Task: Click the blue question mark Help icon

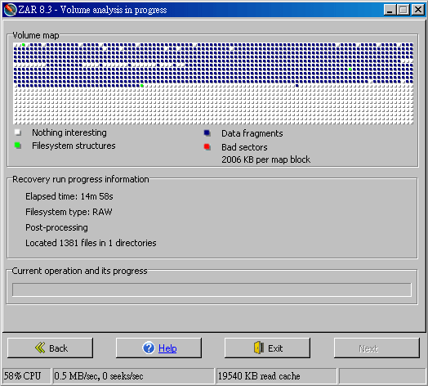Action: tap(149, 348)
